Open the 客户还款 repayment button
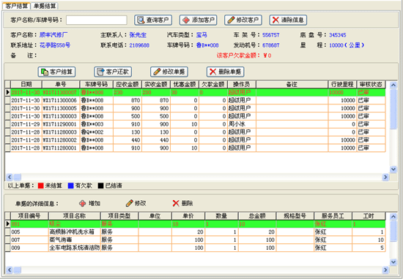Image resolution: width=403 pixels, height=279 pixels. pos(113,72)
